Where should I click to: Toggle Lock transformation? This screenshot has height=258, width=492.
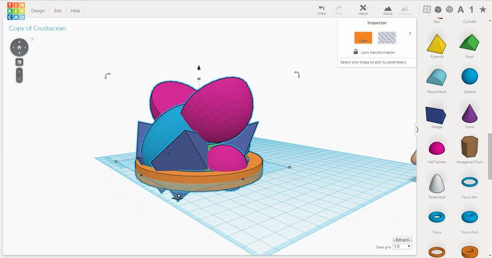point(374,52)
